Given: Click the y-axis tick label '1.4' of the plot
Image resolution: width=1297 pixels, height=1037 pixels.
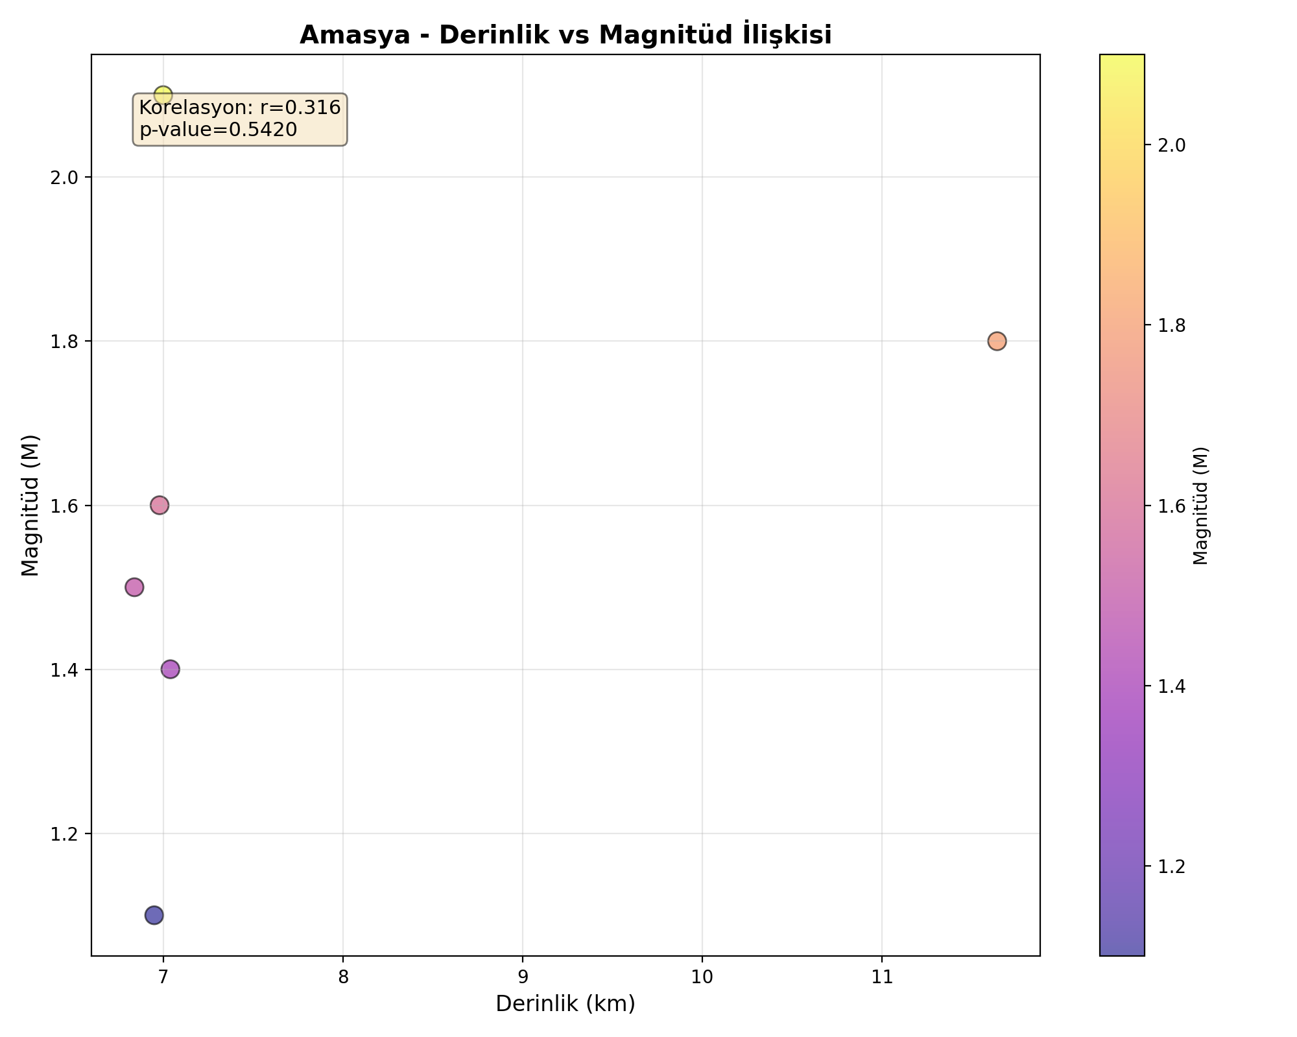Looking at the screenshot, I should [65, 670].
